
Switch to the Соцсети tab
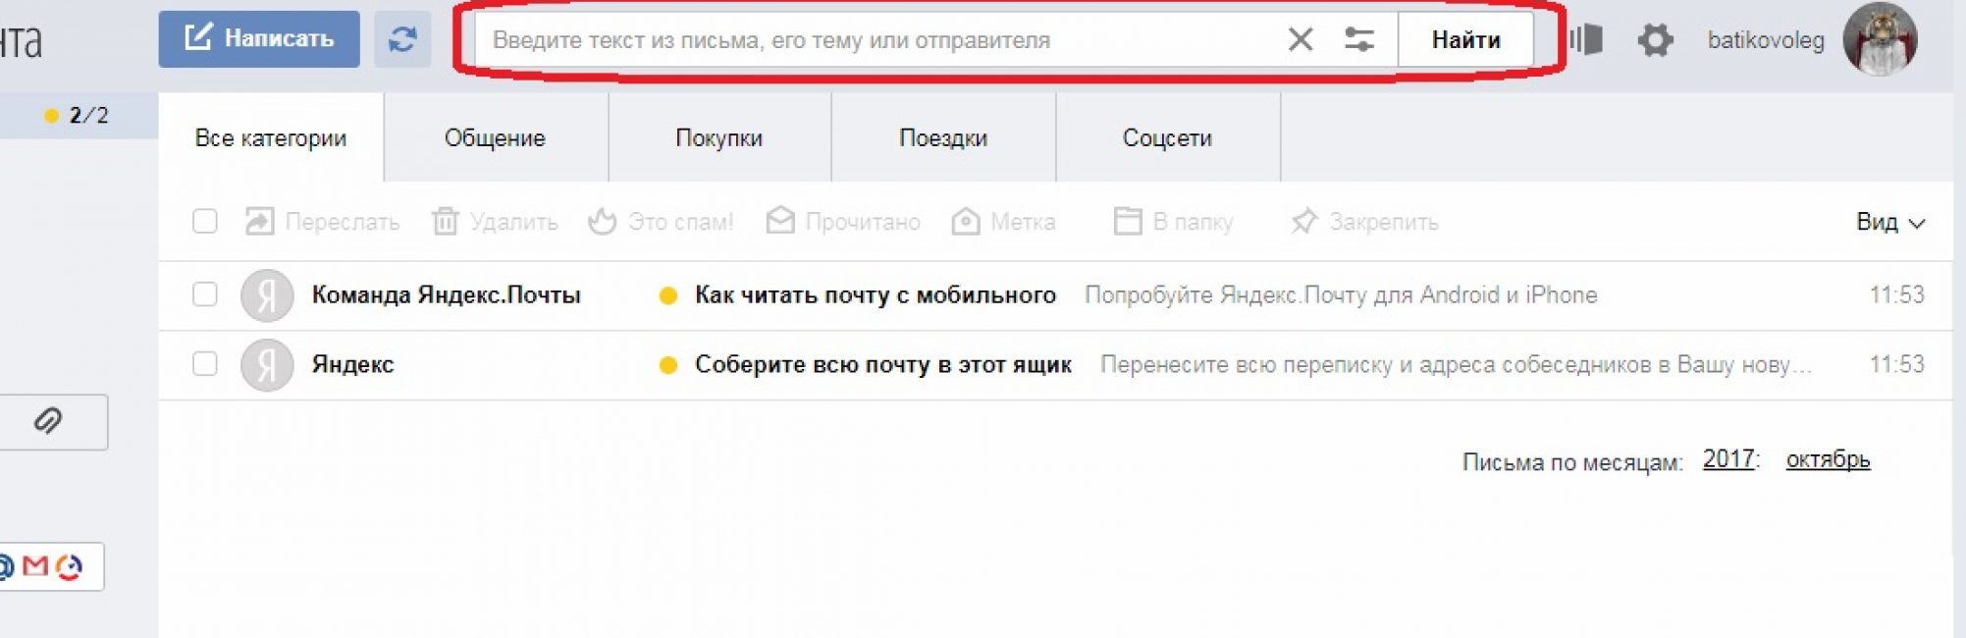[x=1167, y=138]
